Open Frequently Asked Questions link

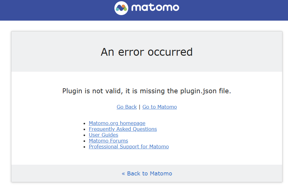(123, 129)
